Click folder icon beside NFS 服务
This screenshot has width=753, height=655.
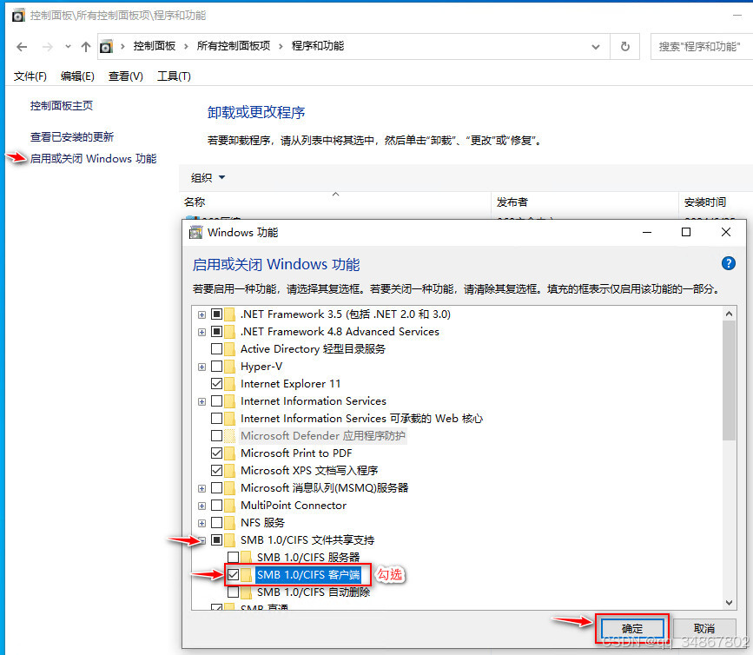pyautogui.click(x=230, y=522)
